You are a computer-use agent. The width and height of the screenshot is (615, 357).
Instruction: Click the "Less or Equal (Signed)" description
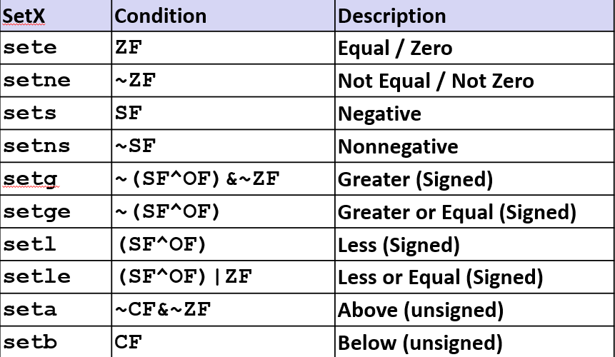coord(440,277)
